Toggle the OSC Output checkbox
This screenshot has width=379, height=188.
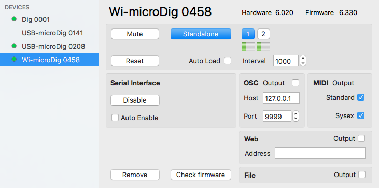tap(296, 83)
